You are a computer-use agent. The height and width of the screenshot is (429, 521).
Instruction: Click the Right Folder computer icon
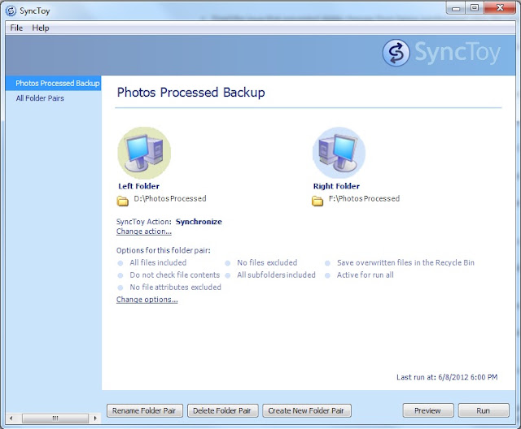pos(339,153)
